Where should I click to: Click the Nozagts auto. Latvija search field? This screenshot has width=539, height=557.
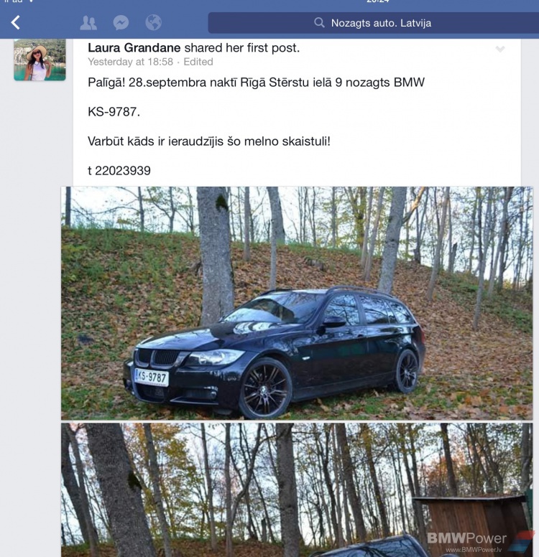coord(373,23)
